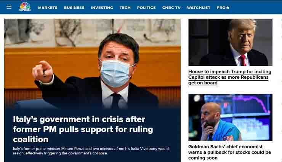Click the CNBC peacock logo
The image size is (282, 162).
pos(25,7)
